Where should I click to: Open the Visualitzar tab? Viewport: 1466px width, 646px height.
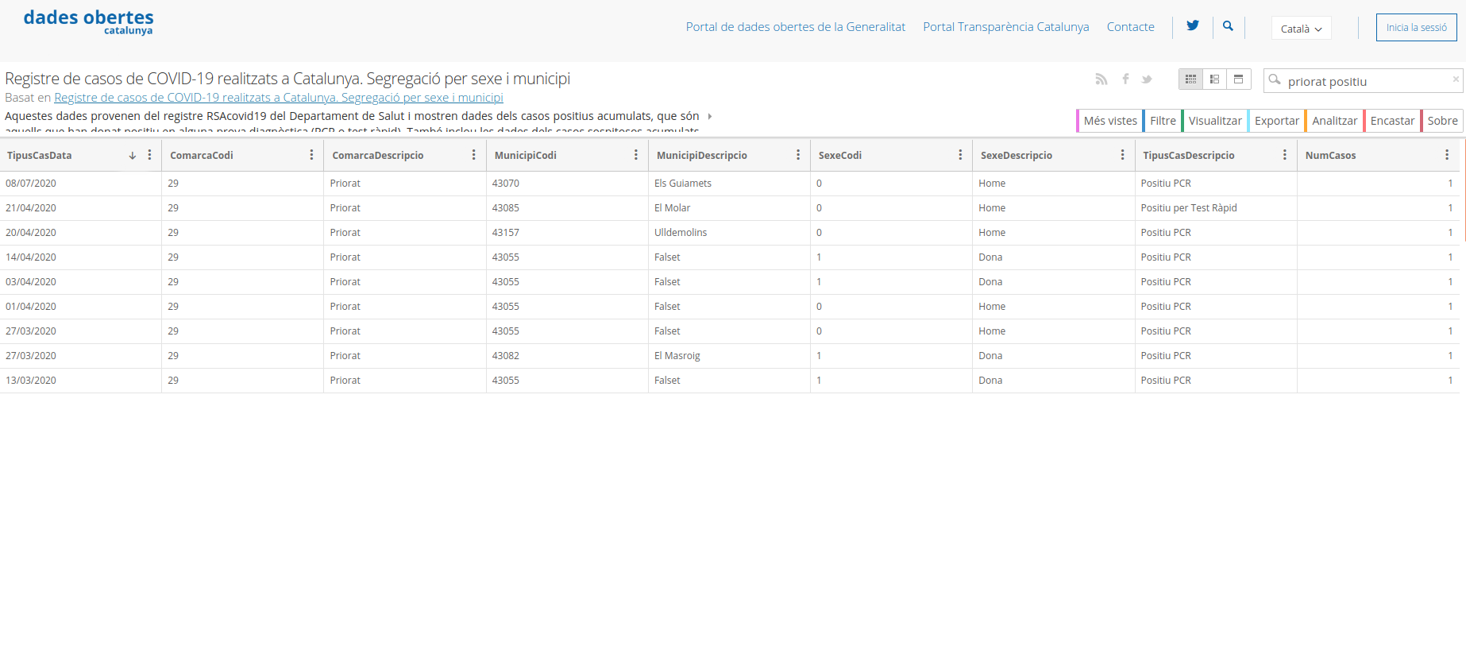tap(1214, 121)
